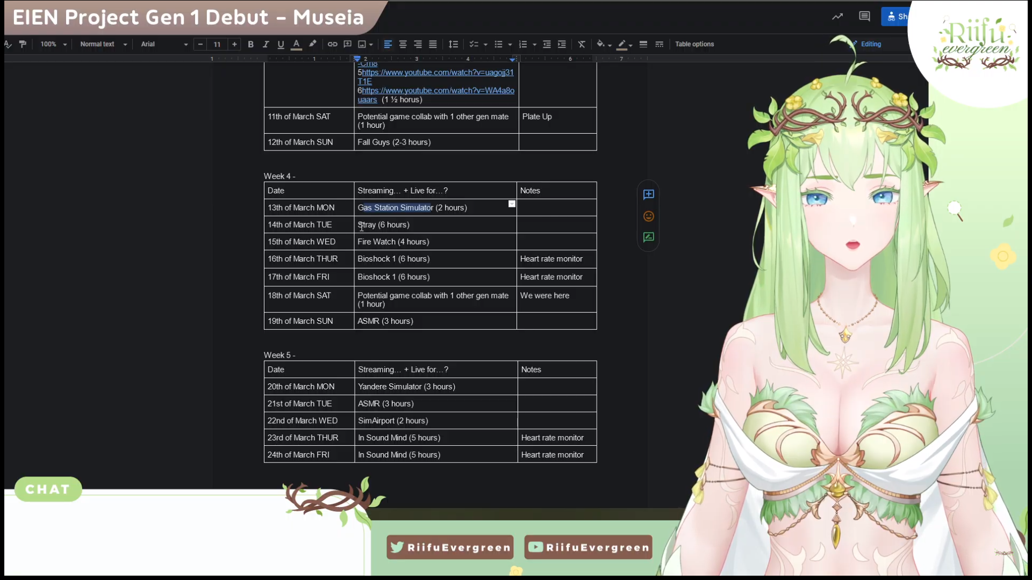Image resolution: width=1032 pixels, height=580 pixels.
Task: Select justify alignment
Action: click(x=433, y=44)
